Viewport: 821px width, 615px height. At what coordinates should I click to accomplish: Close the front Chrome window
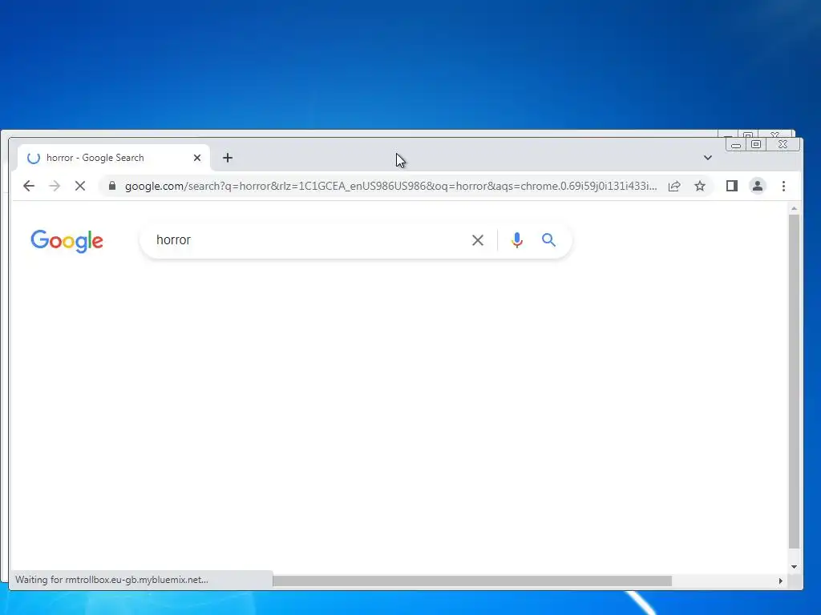pyautogui.click(x=783, y=145)
